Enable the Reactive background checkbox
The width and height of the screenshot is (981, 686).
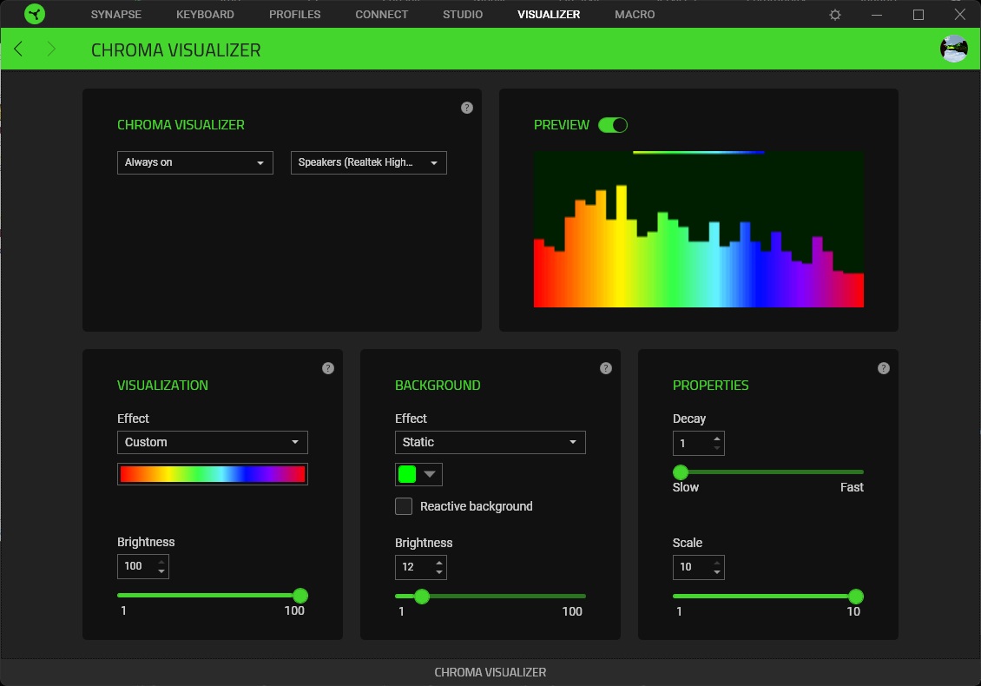click(404, 506)
